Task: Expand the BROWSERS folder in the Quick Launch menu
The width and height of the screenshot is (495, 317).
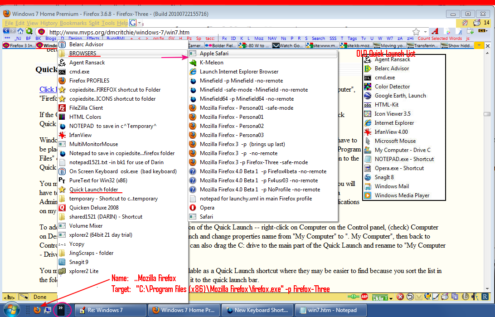Action: 123,54
